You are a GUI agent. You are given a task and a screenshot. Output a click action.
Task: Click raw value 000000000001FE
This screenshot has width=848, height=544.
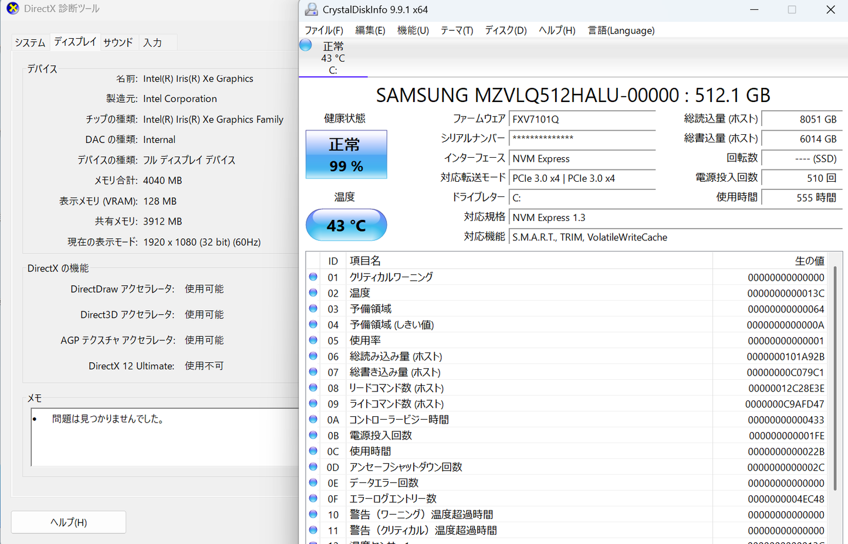click(x=786, y=436)
